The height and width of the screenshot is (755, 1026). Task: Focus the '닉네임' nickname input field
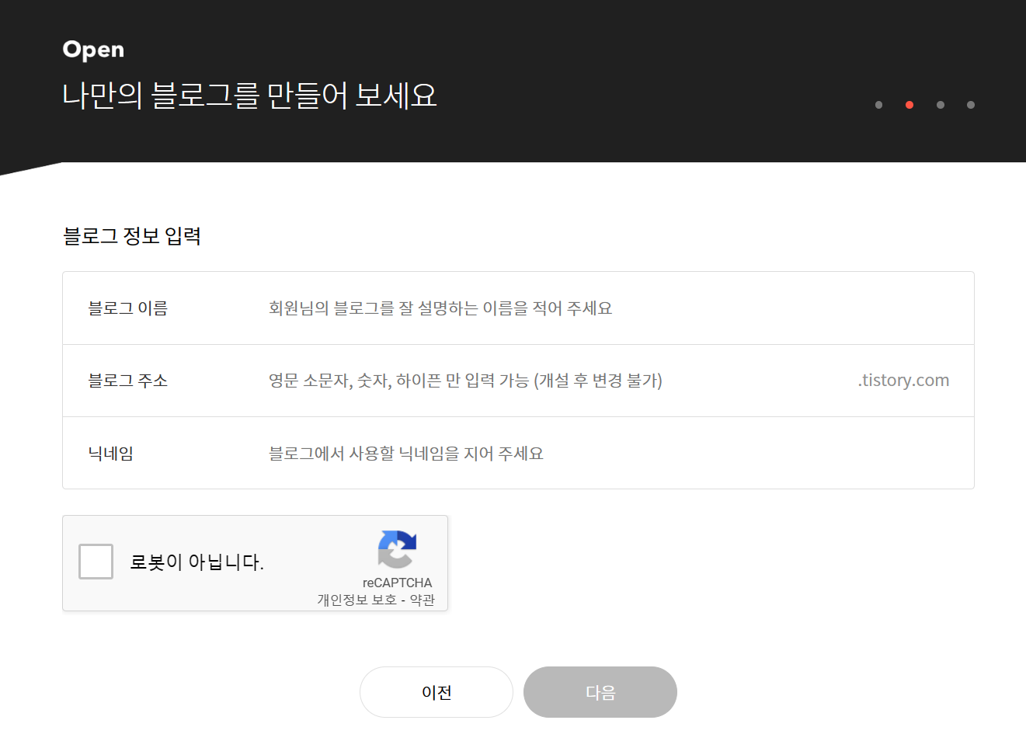[608, 454]
